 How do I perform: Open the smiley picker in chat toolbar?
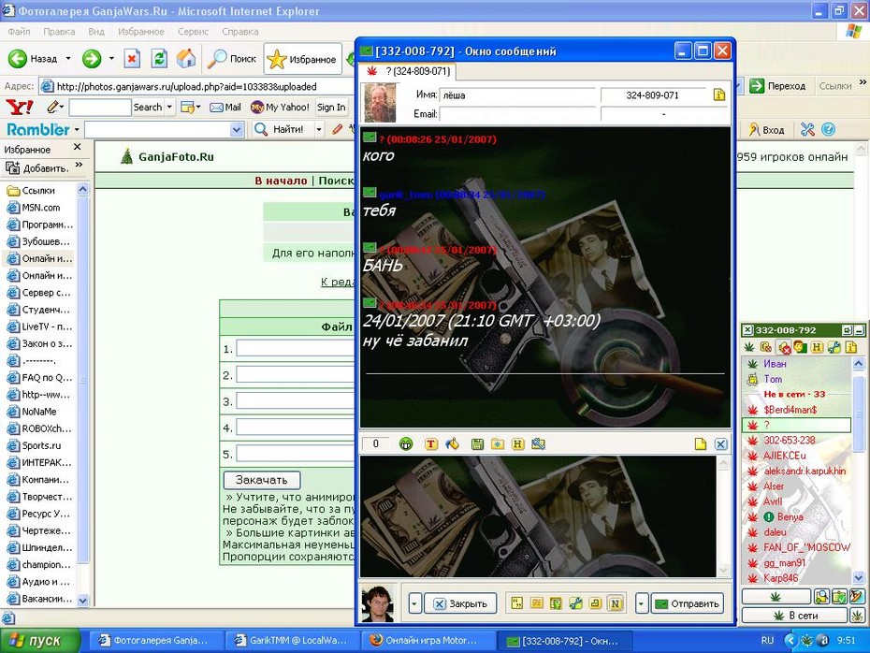coord(406,443)
